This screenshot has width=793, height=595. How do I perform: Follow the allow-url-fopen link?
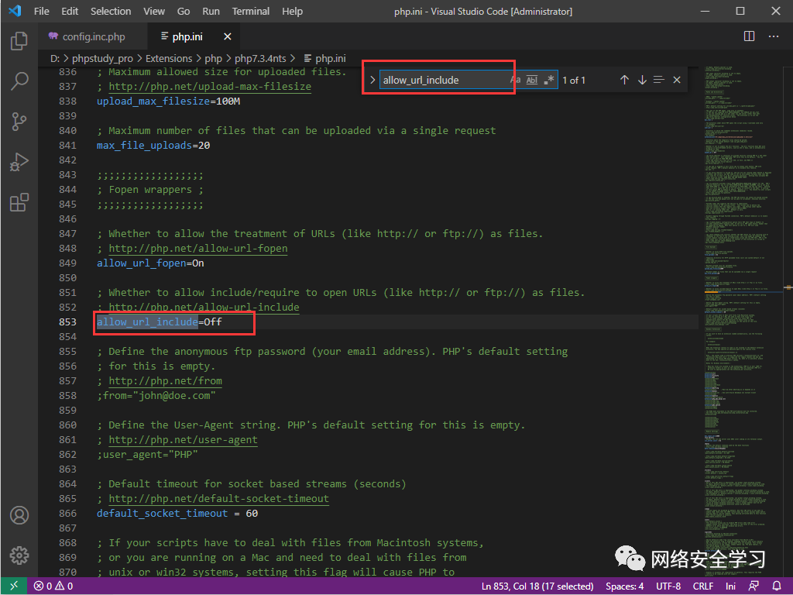198,249
